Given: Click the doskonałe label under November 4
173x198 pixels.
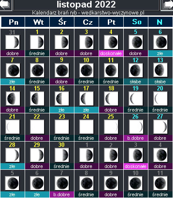Looking at the screenshot, I should (111, 53).
